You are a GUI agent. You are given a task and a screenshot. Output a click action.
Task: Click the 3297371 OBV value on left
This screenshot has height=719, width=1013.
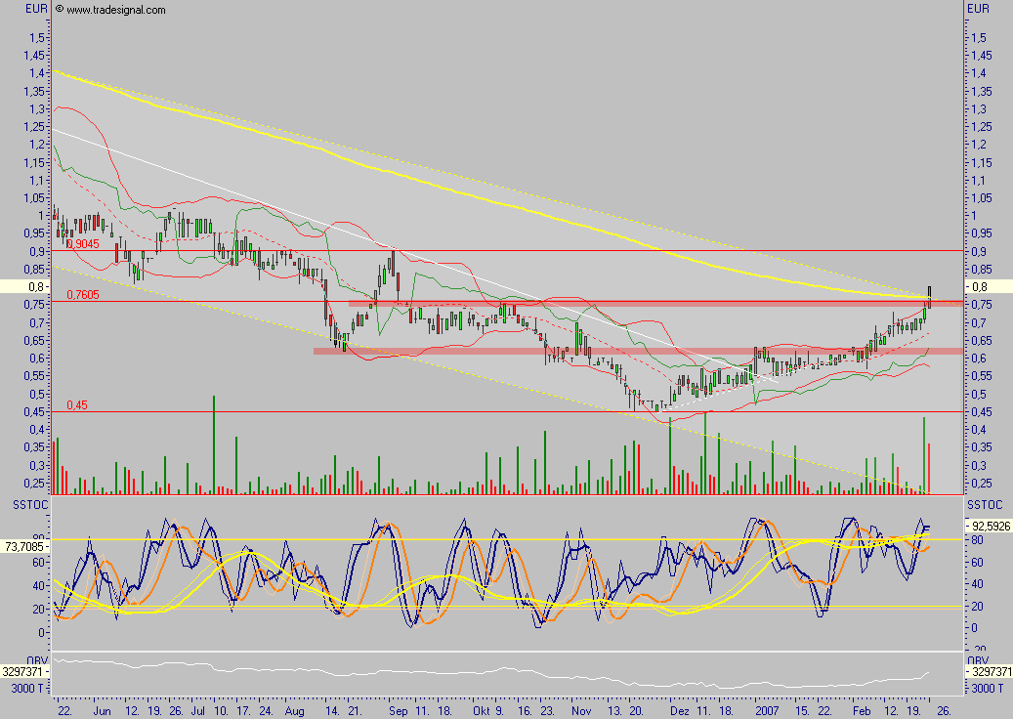(25, 672)
